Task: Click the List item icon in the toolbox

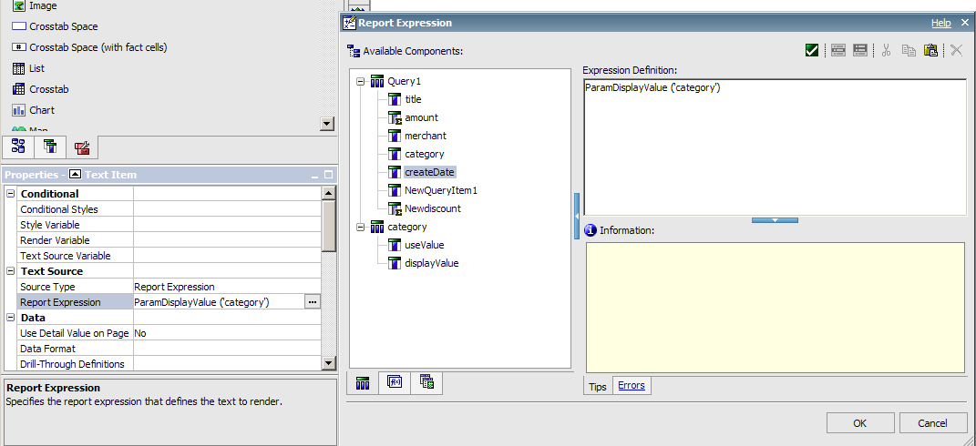Action: click(x=18, y=68)
